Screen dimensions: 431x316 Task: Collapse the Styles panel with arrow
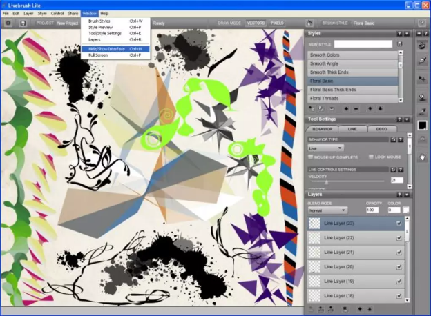tap(407, 34)
